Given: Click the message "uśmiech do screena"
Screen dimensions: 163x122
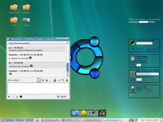Looking at the screenshot, I should point(19,66).
